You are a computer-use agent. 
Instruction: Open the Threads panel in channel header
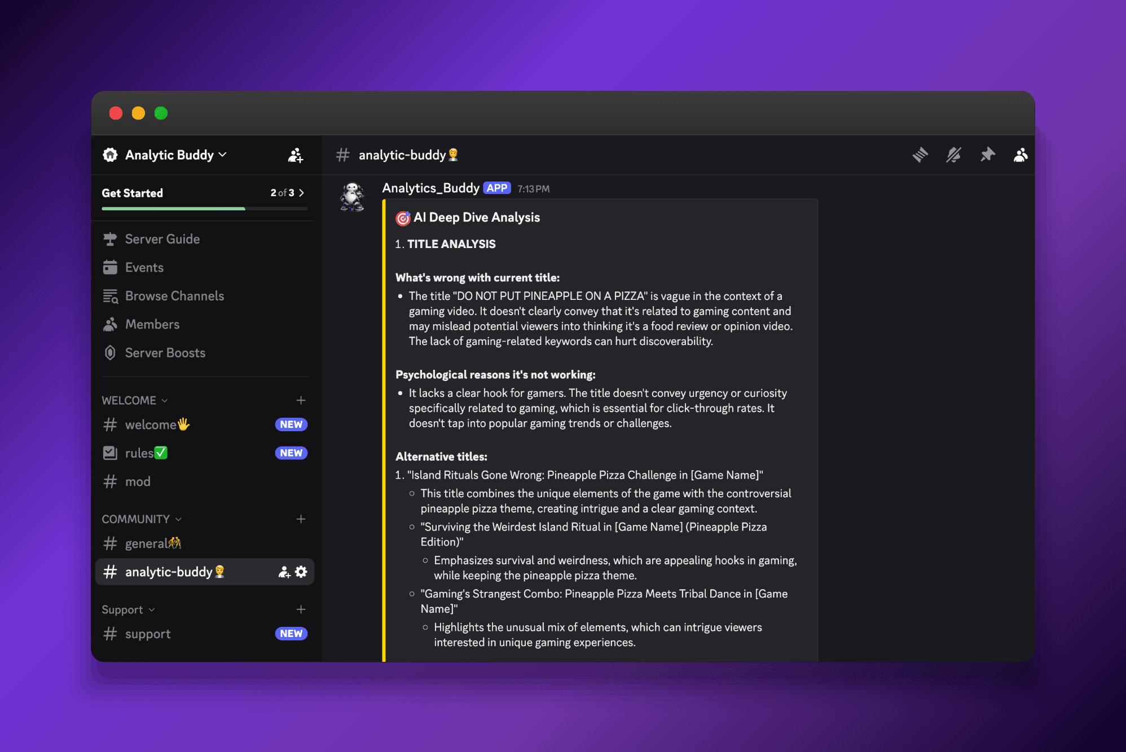coord(920,155)
